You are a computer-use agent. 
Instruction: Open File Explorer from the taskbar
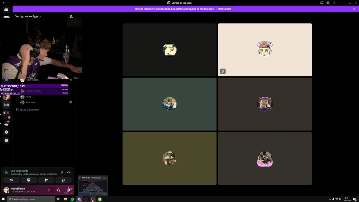[65, 199]
